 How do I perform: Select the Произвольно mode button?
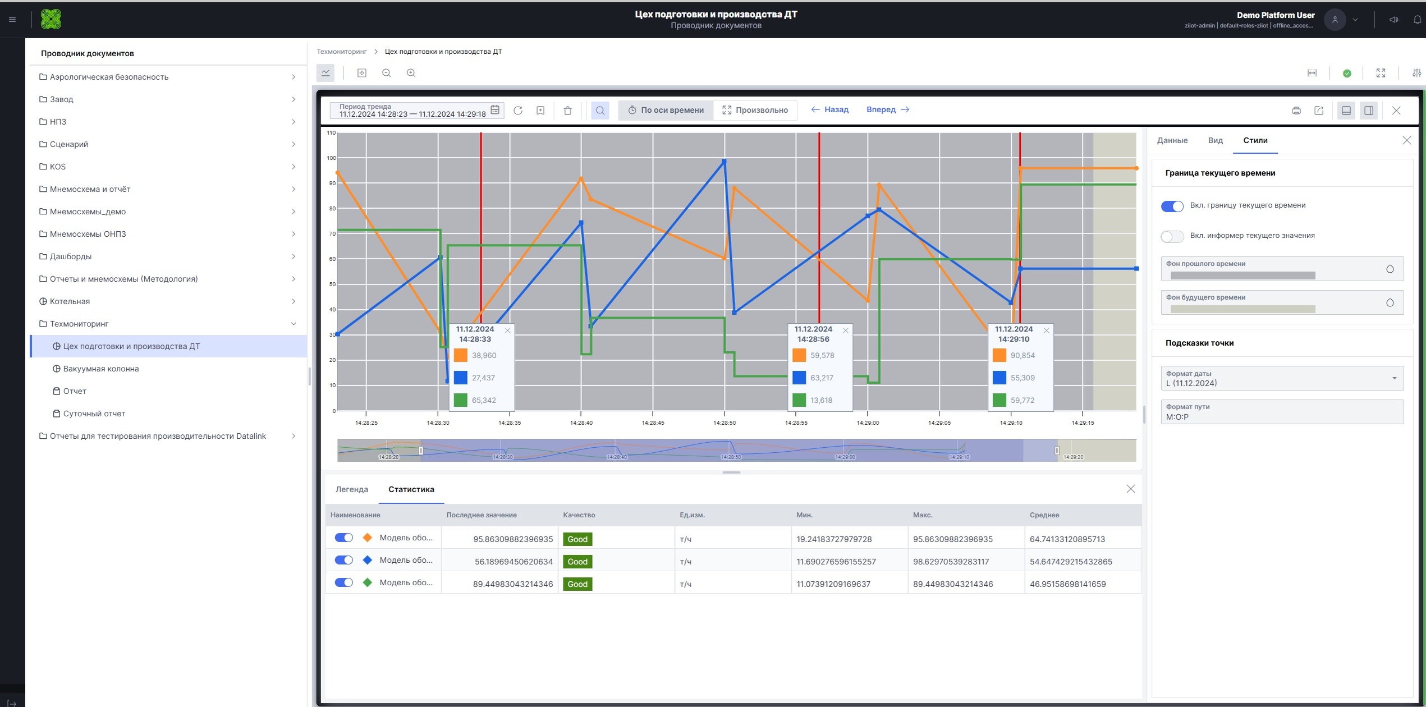coord(755,110)
